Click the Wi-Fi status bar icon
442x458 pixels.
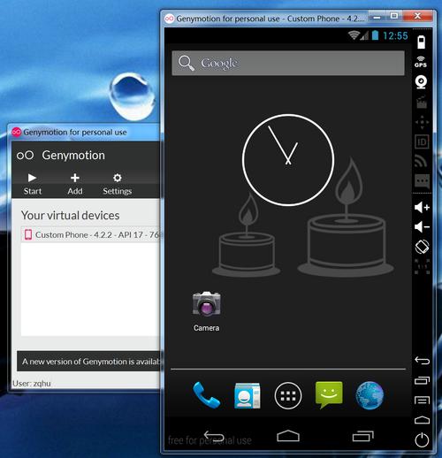click(353, 35)
